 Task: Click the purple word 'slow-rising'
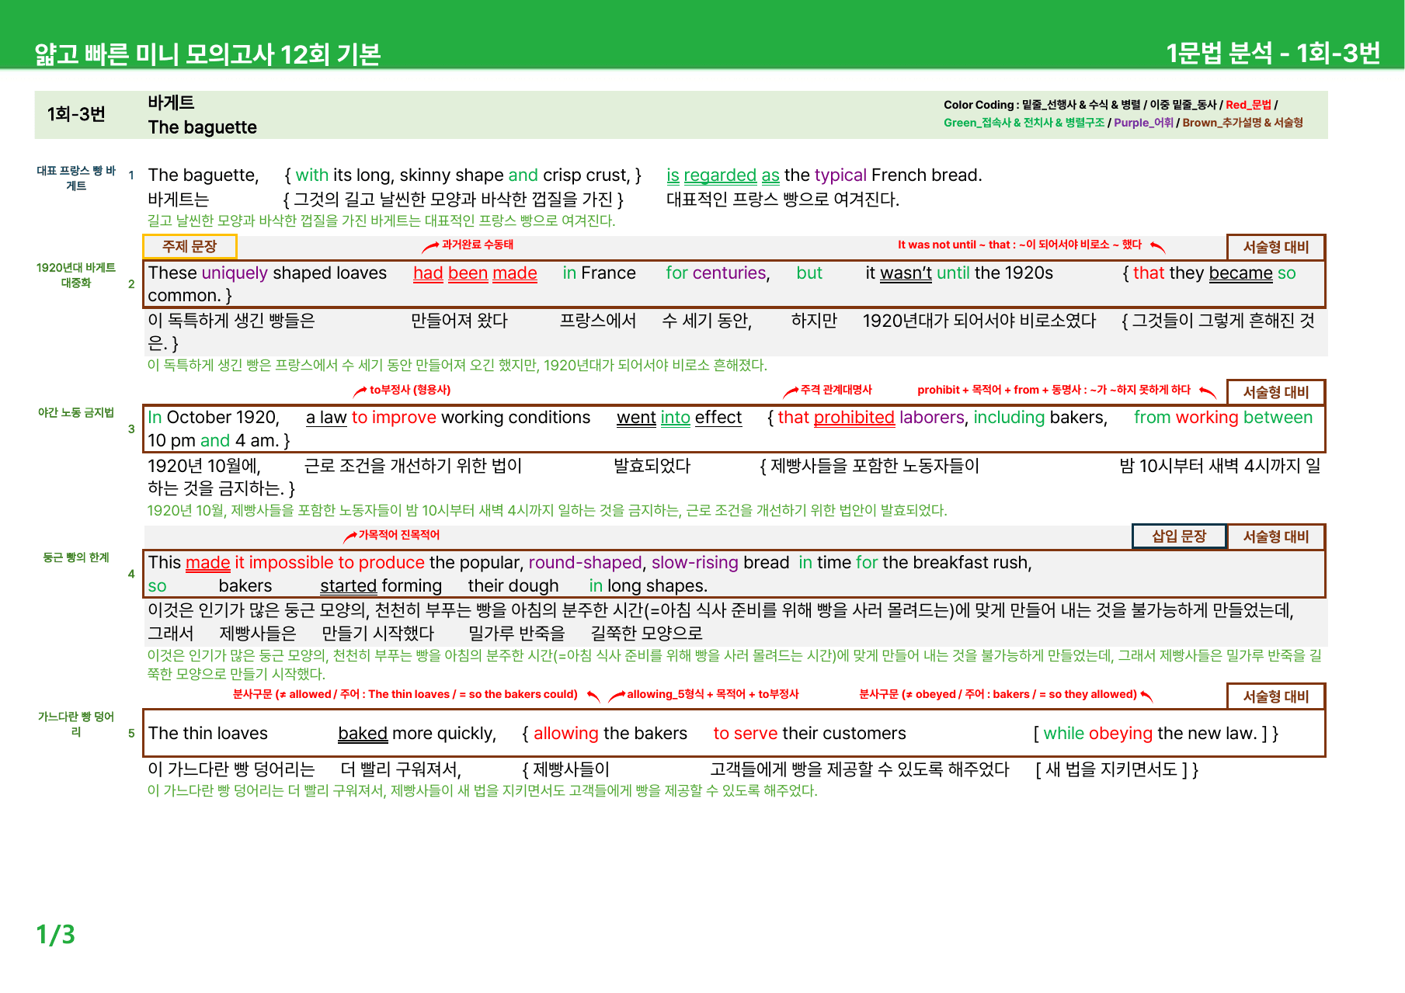coord(695,563)
